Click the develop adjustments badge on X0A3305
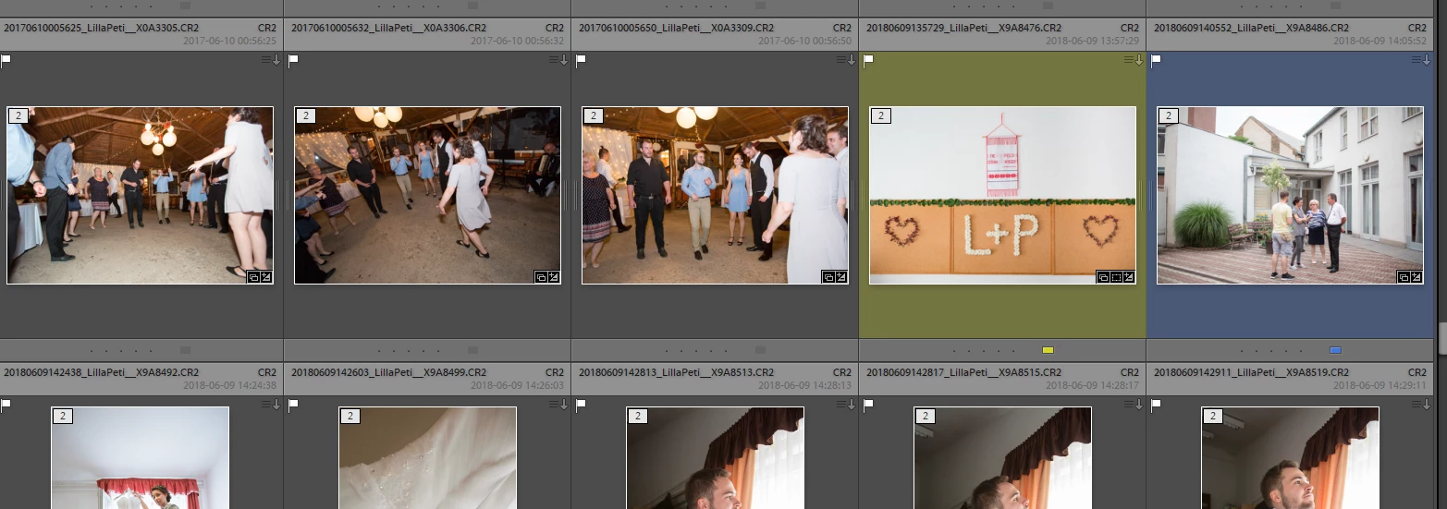The image size is (1447, 509). click(266, 276)
